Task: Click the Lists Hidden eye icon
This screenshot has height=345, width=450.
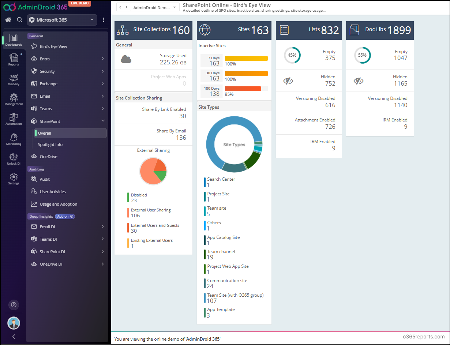Action: tap(288, 81)
